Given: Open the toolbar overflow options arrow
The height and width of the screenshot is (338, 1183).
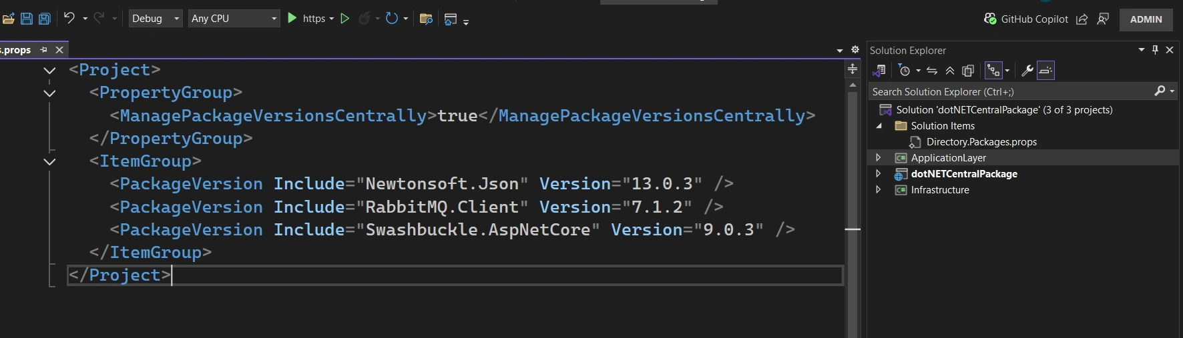Looking at the screenshot, I should tap(466, 22).
